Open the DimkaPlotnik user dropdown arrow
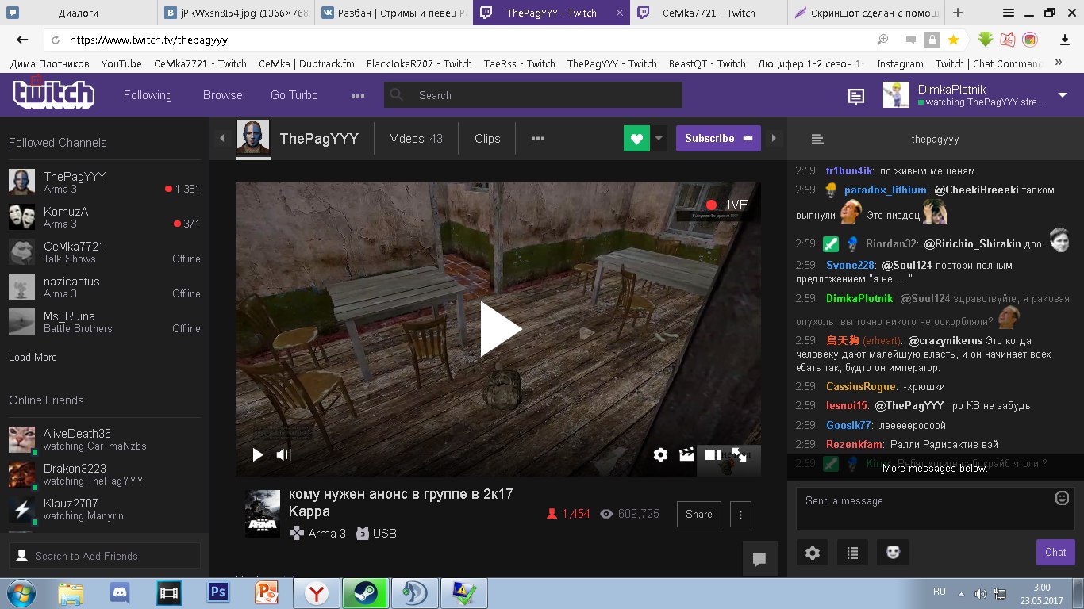The image size is (1084, 609). tap(1063, 95)
